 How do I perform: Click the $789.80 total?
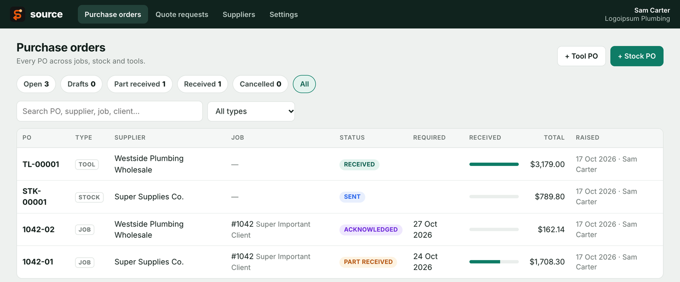(x=550, y=197)
